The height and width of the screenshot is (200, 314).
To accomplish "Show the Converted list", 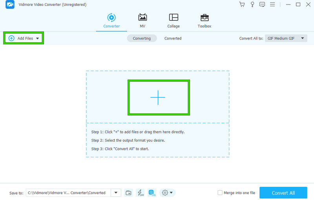I will pos(173,38).
